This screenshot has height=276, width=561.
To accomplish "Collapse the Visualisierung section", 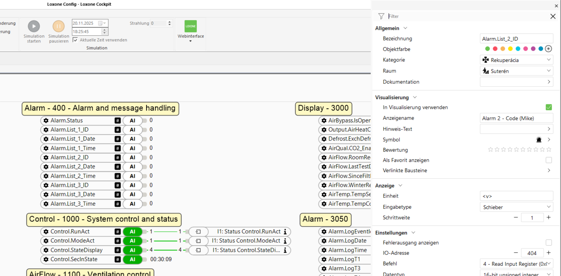I will point(415,97).
